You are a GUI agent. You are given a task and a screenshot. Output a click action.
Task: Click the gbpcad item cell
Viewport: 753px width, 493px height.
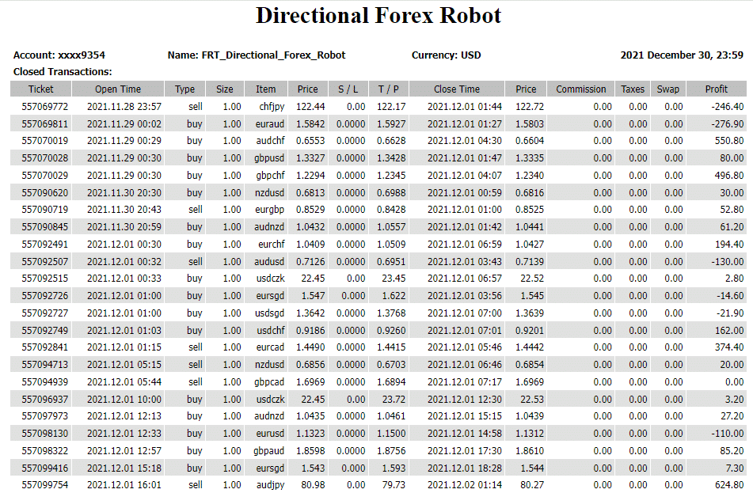click(x=269, y=381)
